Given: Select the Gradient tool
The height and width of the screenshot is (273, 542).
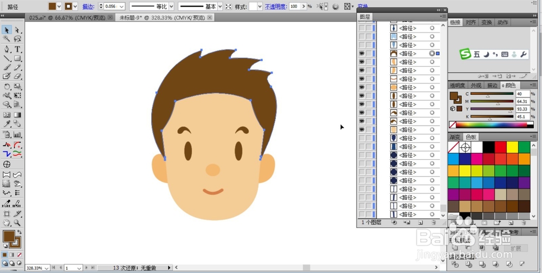Looking at the screenshot, I should [17, 115].
